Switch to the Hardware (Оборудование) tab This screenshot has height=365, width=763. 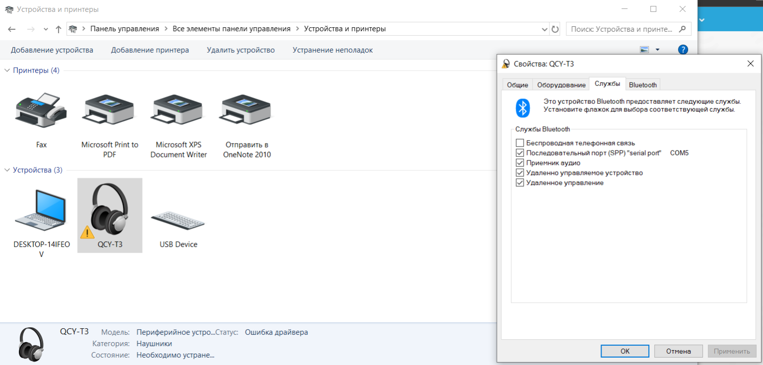click(561, 85)
